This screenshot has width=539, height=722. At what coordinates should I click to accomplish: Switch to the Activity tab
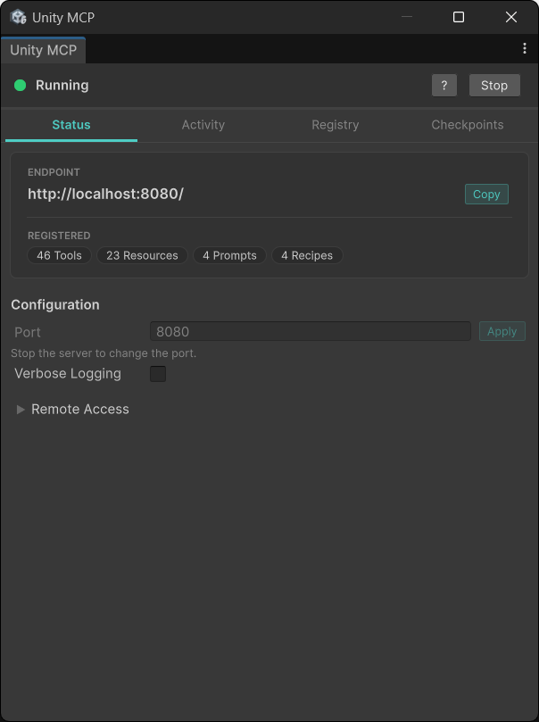pos(203,125)
